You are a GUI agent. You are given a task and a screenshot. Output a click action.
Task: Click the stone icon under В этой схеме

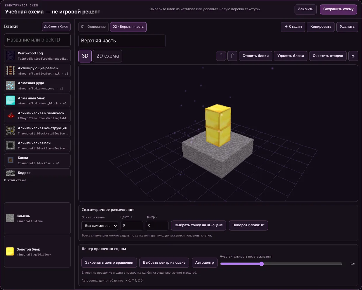(x=10, y=218)
